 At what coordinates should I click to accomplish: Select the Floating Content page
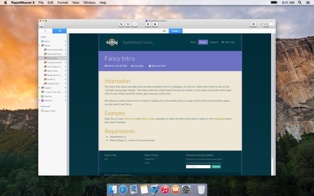[x=54, y=63]
